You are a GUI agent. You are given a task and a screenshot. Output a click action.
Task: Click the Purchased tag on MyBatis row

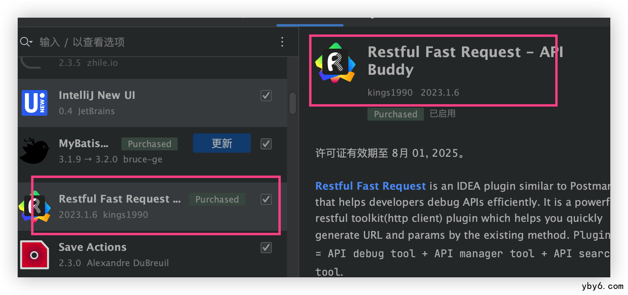pyautogui.click(x=150, y=144)
